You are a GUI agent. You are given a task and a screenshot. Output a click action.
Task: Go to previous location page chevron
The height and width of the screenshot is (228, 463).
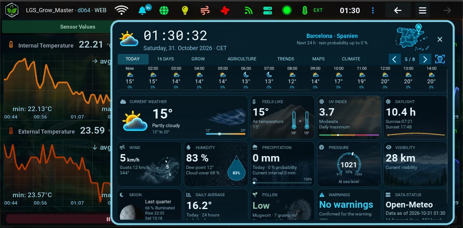(395, 59)
